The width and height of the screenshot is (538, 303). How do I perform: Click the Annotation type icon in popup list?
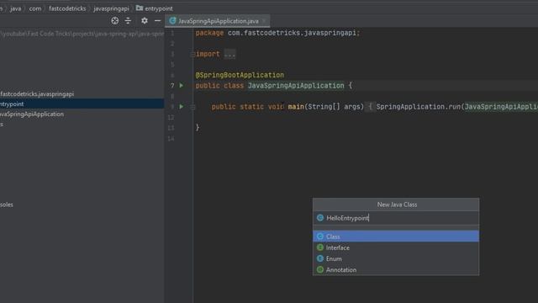coord(320,269)
